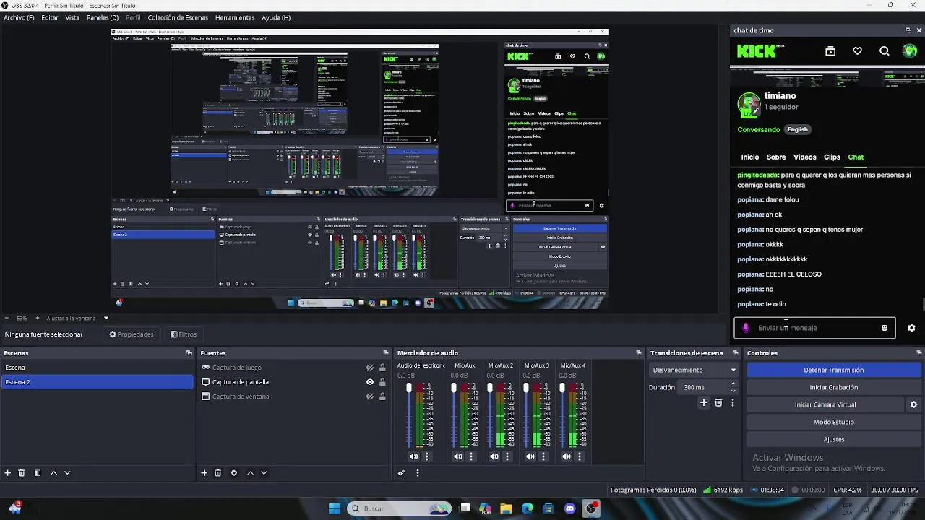Toggle lock on Captura de juego
The image size is (925, 520).
click(382, 368)
